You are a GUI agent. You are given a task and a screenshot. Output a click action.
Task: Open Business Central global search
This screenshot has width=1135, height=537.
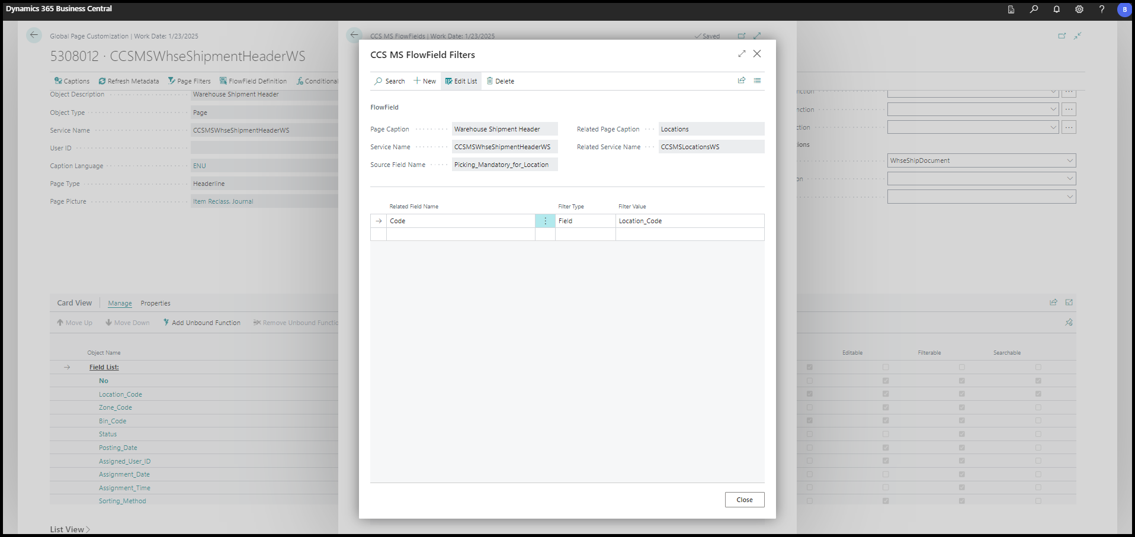tap(1033, 9)
